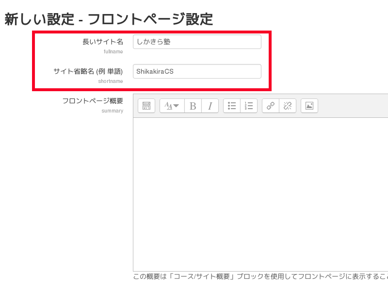Click the フロントページ概要 label

(x=93, y=101)
